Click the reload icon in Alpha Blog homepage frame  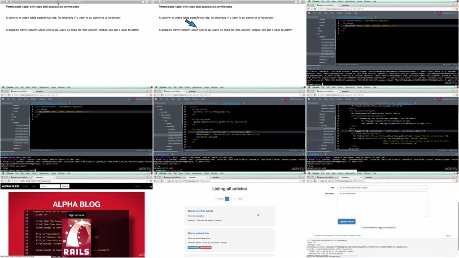point(9,181)
